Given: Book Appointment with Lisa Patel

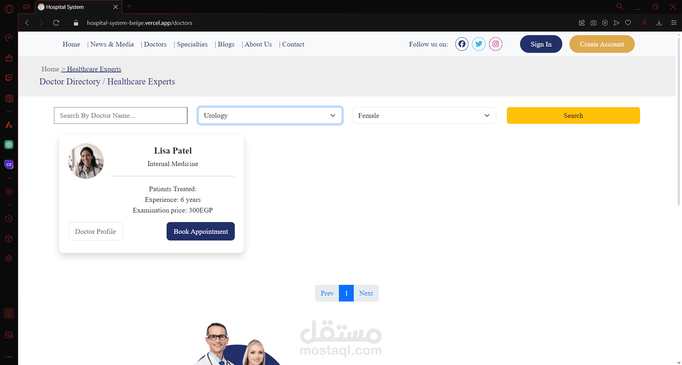Looking at the screenshot, I should (x=201, y=231).
